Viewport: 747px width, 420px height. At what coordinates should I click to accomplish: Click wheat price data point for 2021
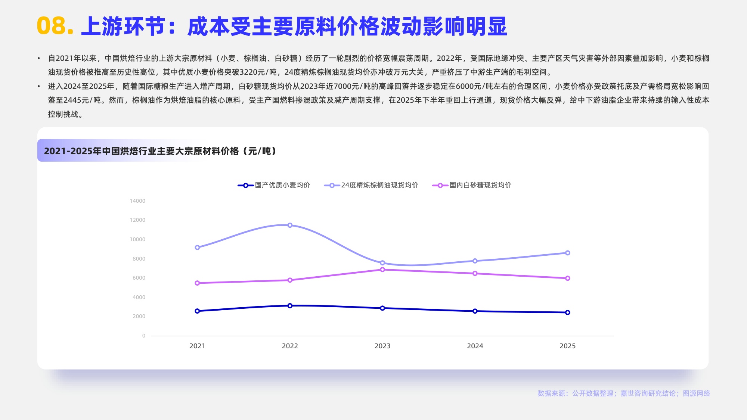click(x=197, y=311)
